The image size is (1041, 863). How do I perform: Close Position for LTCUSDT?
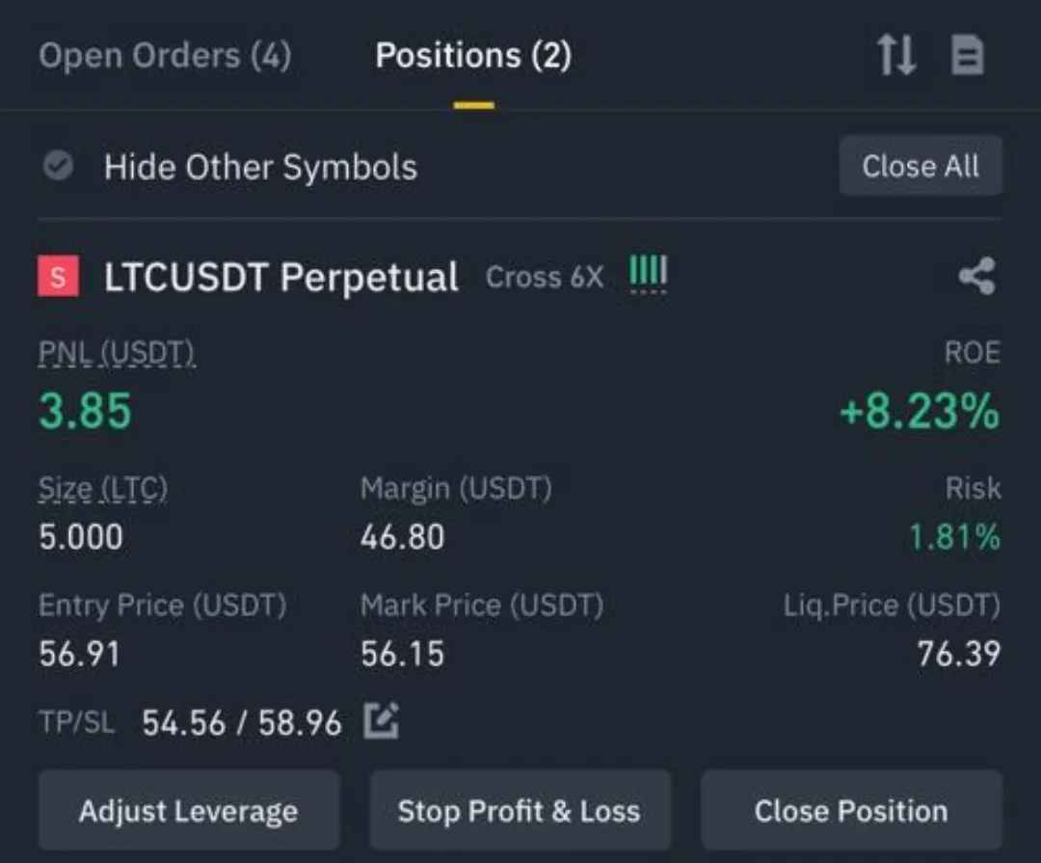[x=852, y=811]
